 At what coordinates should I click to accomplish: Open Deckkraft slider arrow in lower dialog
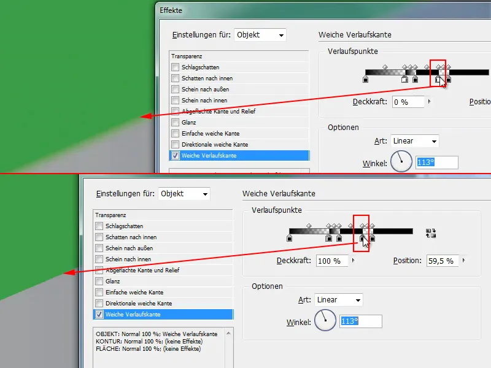(x=354, y=260)
